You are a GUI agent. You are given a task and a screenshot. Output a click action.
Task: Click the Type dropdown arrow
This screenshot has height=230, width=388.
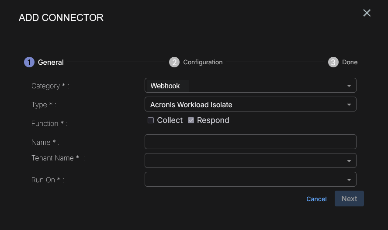tap(349, 105)
